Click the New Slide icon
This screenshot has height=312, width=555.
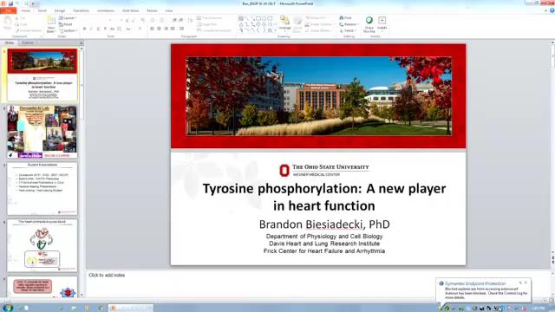(x=51, y=21)
